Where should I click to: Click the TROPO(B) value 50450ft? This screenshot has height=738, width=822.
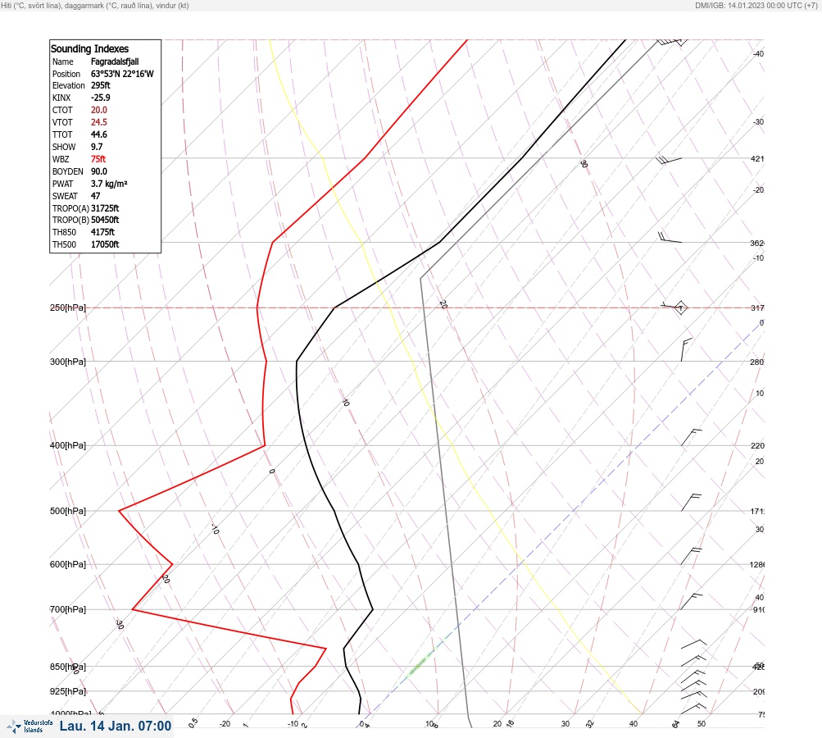(x=105, y=220)
